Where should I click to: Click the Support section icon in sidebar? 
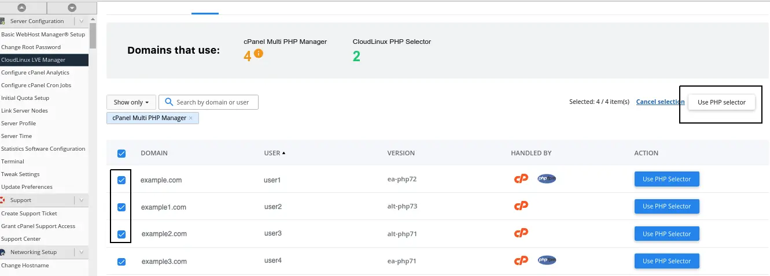[x=3, y=200]
